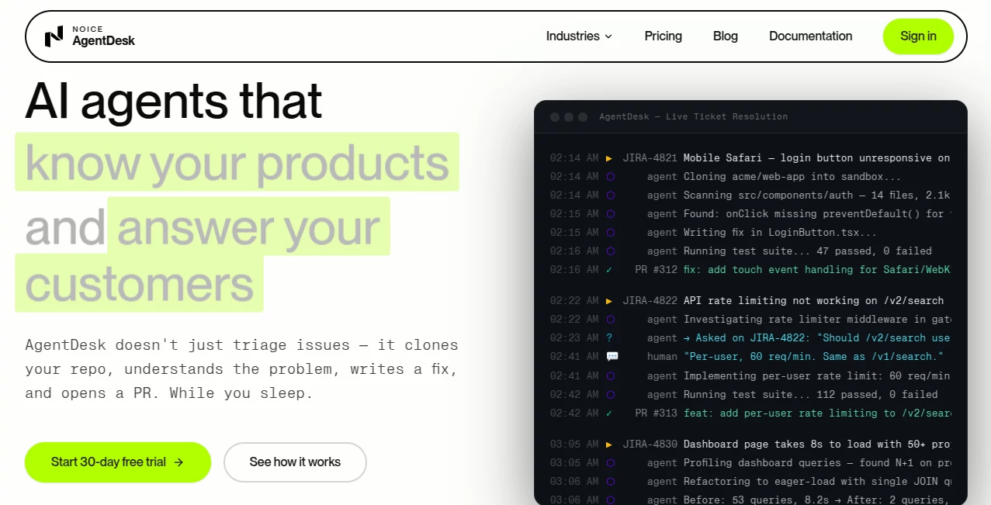Click hexagon icon on Found: onClick missing row

(610, 214)
